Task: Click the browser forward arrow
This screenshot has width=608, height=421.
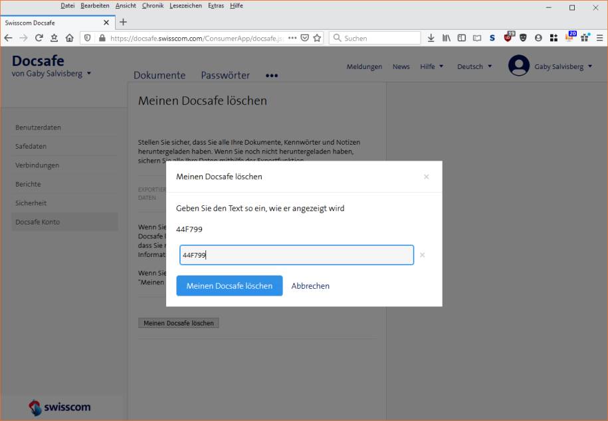Action: point(23,38)
